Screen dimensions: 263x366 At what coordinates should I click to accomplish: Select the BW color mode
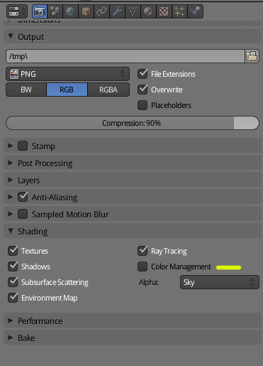pyautogui.click(x=26, y=90)
